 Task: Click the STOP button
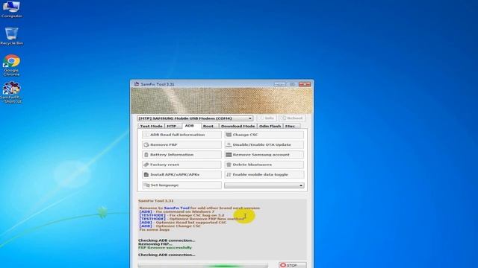coord(292,265)
